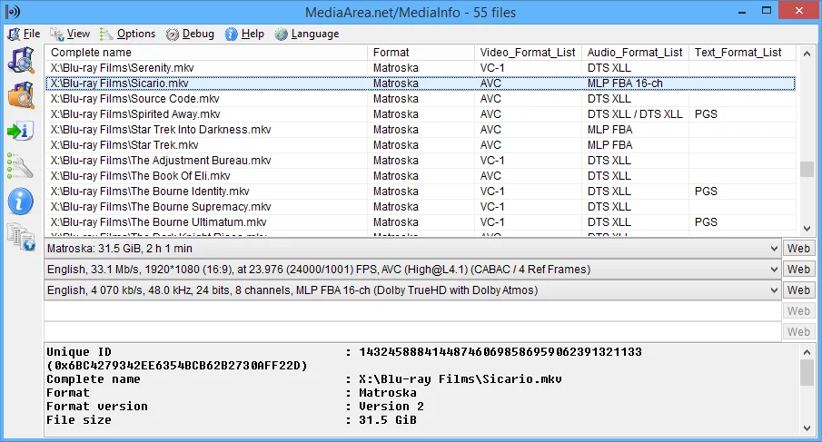Select The Adjustment Bureau.mkv row

[x=421, y=161]
